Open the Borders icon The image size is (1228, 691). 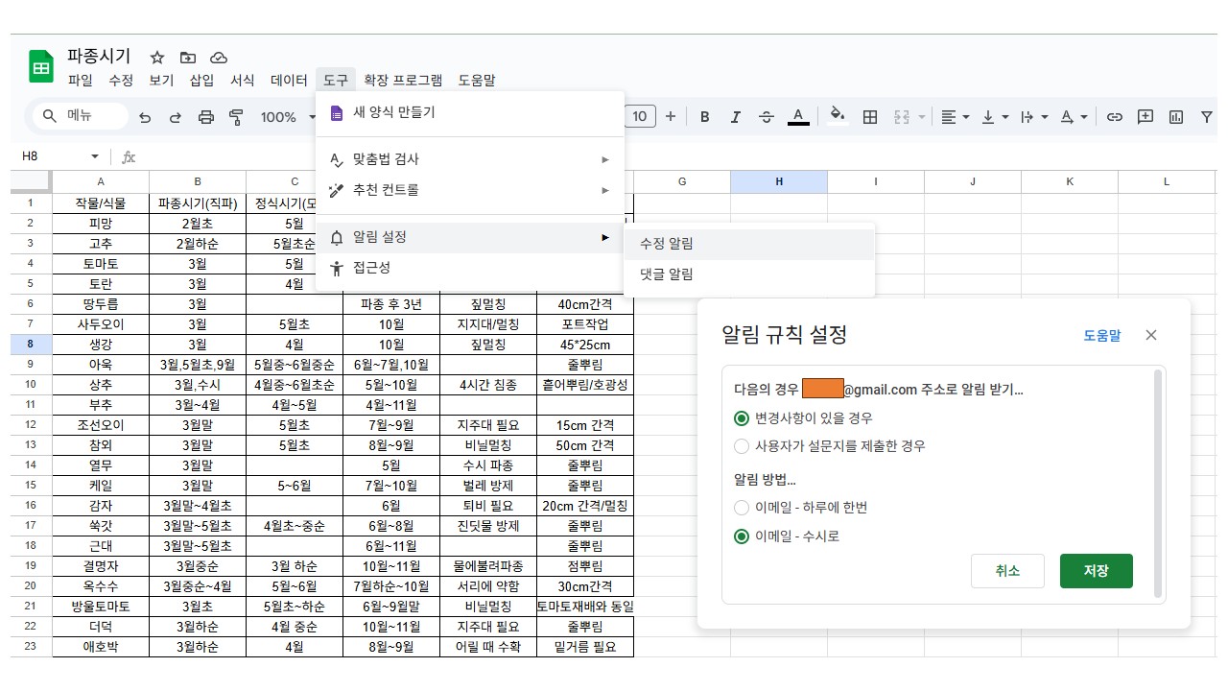870,116
